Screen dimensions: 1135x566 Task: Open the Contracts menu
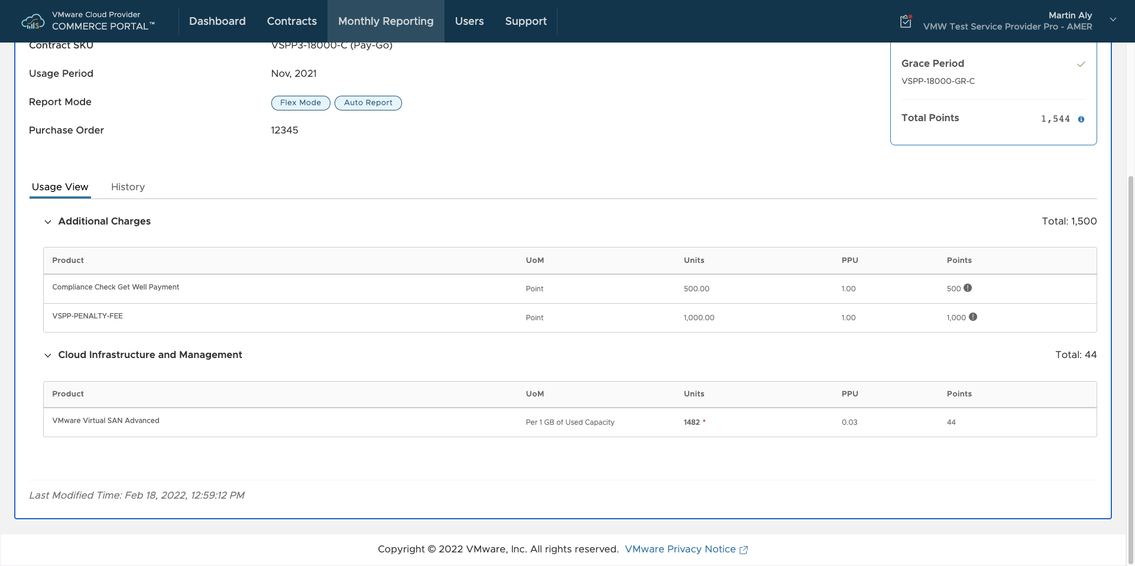pyautogui.click(x=291, y=21)
